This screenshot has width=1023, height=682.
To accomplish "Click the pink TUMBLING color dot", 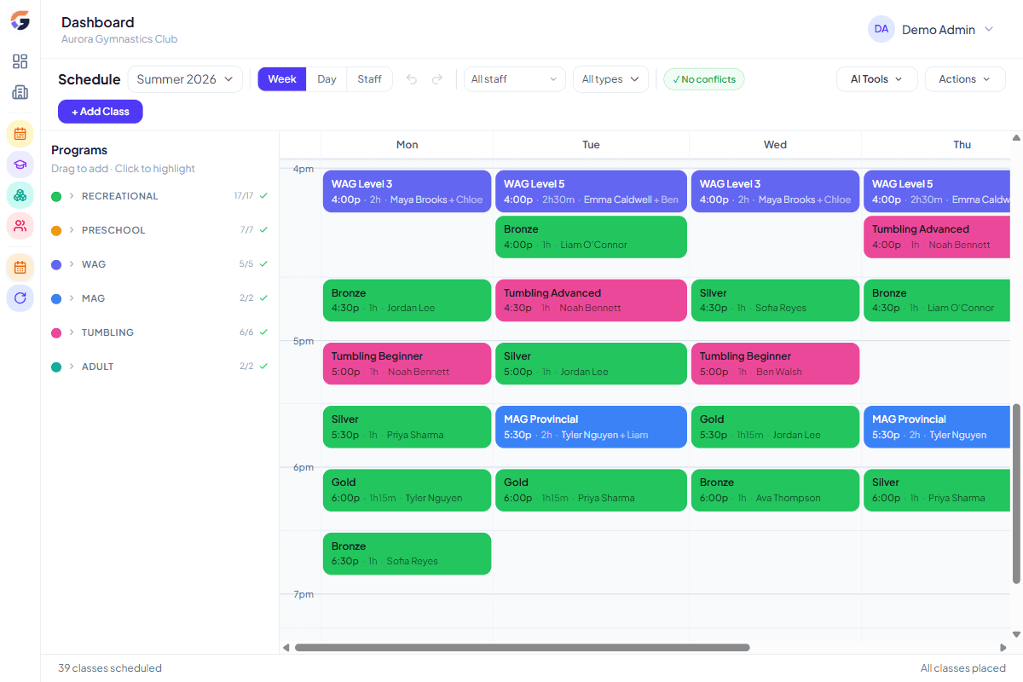I will tap(56, 333).
